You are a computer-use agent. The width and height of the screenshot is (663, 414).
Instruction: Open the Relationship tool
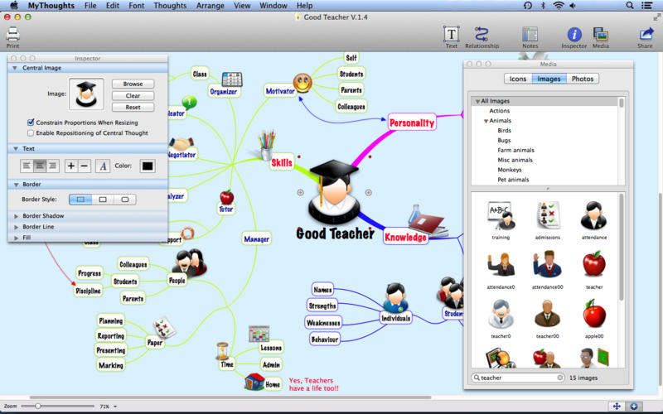[482, 34]
